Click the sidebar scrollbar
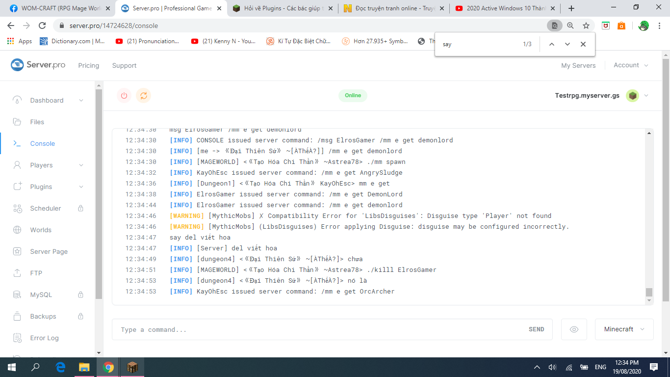This screenshot has width=670, height=377. pyautogui.click(x=99, y=194)
